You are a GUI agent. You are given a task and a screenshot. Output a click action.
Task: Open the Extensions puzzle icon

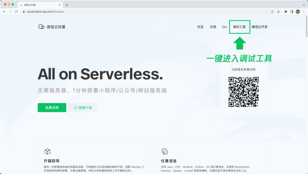(286, 12)
